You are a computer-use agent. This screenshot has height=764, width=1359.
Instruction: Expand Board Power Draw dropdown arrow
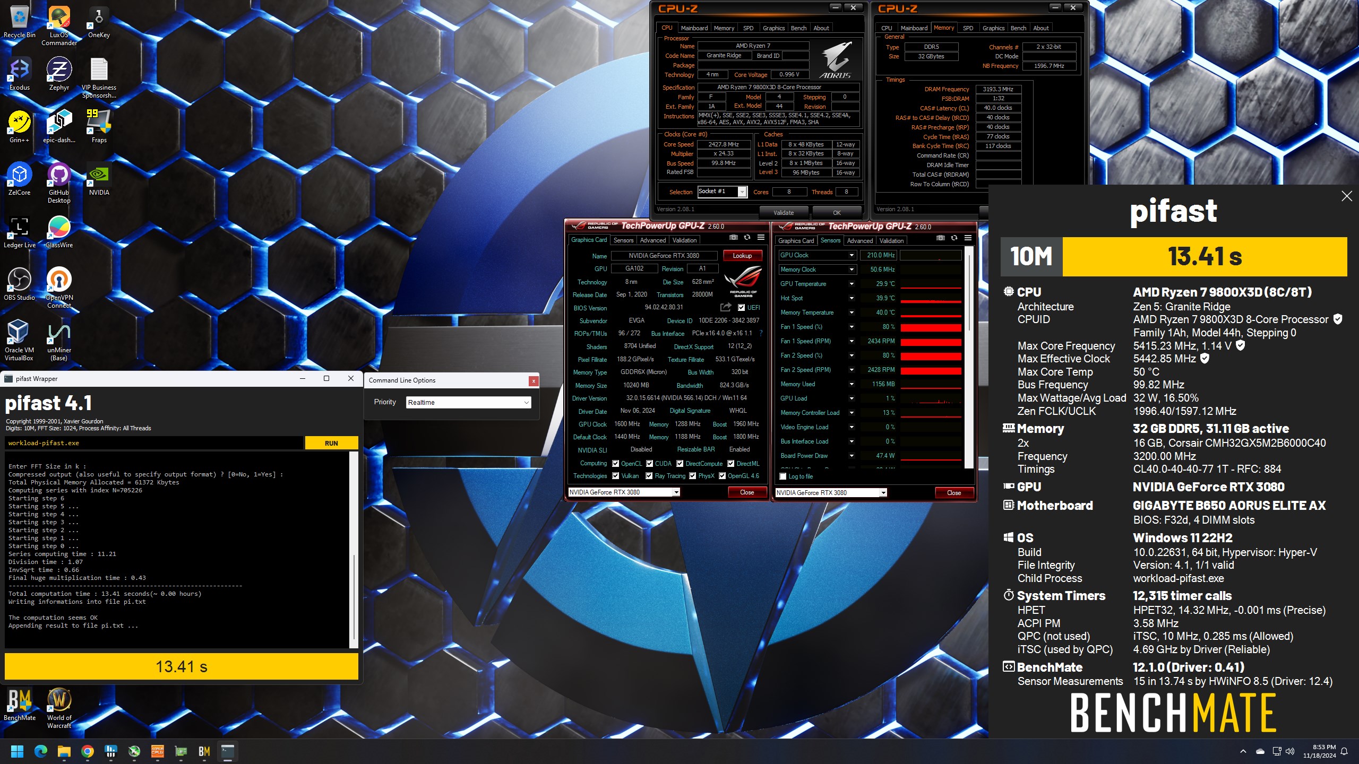coord(851,456)
